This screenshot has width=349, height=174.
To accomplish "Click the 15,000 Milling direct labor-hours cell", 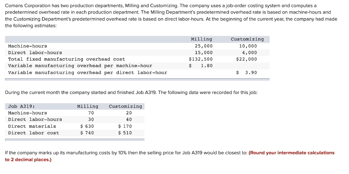I will click(203, 53).
